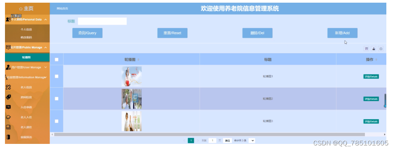Viewport: 394px width, 150px height.
Task: Go to previous page arrow in pagination
Action: tap(184, 140)
